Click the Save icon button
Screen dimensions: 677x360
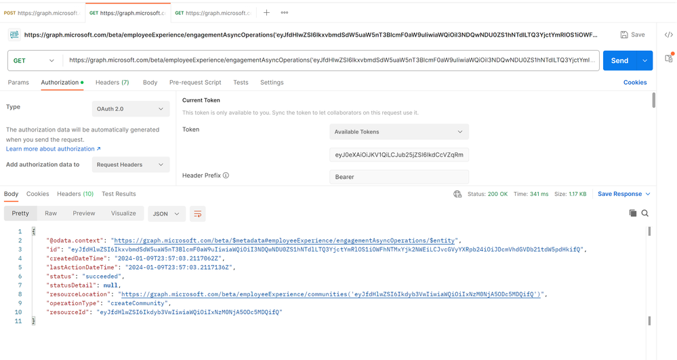point(632,35)
